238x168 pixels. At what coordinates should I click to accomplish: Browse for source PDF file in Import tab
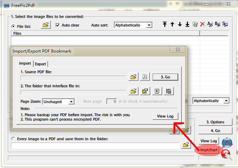pyautogui.click(x=133, y=77)
